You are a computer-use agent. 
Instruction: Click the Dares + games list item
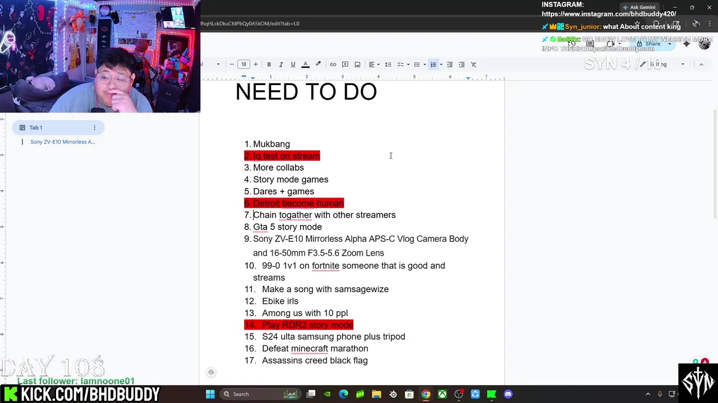tap(283, 191)
